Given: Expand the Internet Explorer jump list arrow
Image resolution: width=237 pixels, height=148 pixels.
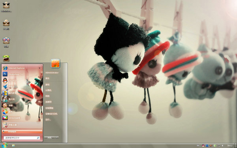Looking at the screenshot, I should 40,68.
